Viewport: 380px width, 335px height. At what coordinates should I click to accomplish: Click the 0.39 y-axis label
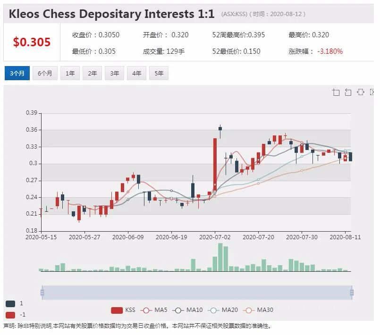pos(32,113)
